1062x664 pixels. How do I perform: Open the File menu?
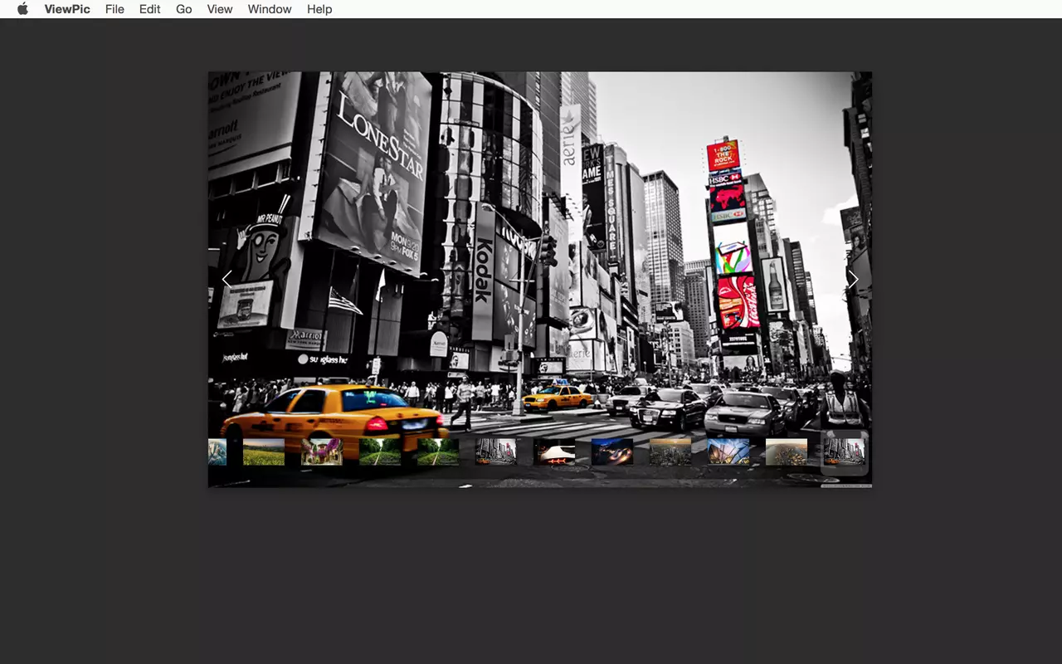(x=114, y=9)
